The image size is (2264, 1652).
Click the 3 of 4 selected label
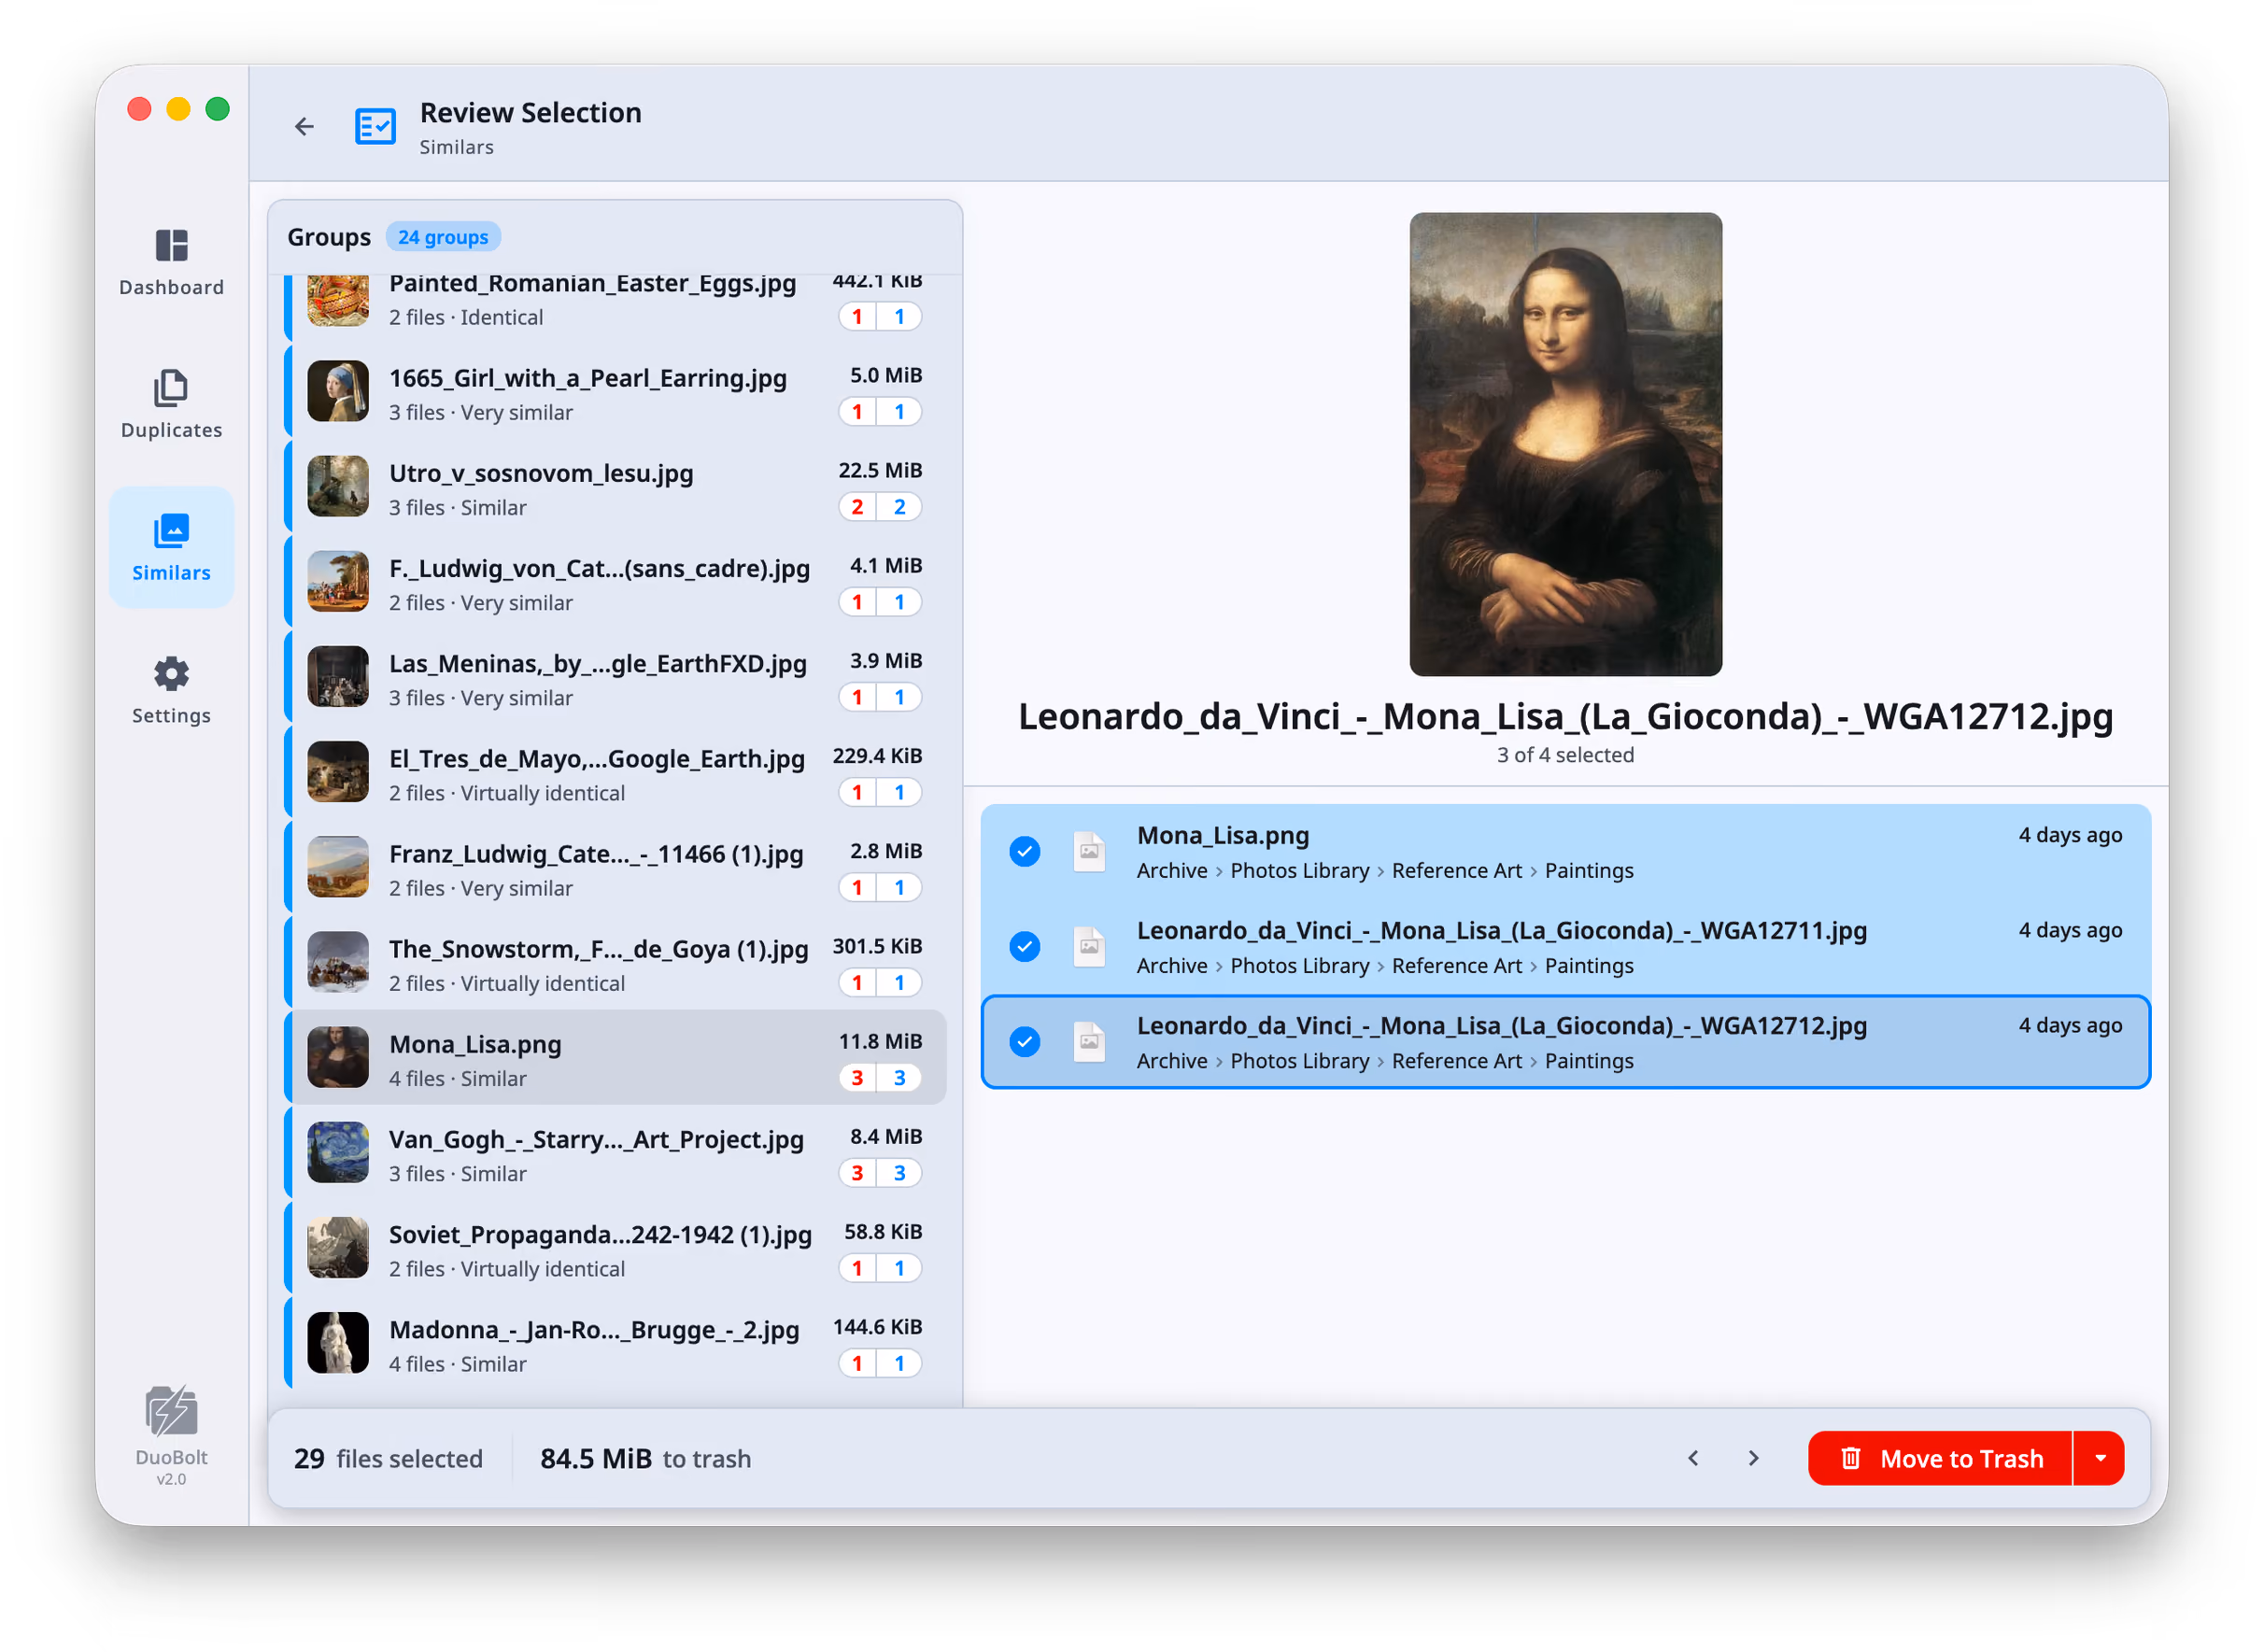(1566, 756)
